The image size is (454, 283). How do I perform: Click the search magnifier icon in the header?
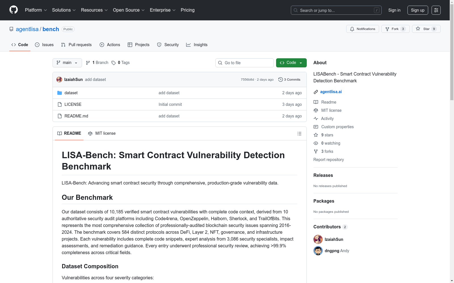coord(296,10)
